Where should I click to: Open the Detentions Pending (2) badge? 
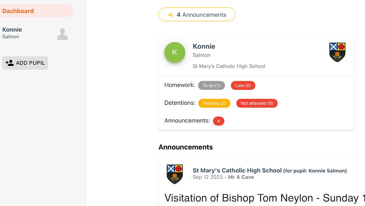[214, 103]
